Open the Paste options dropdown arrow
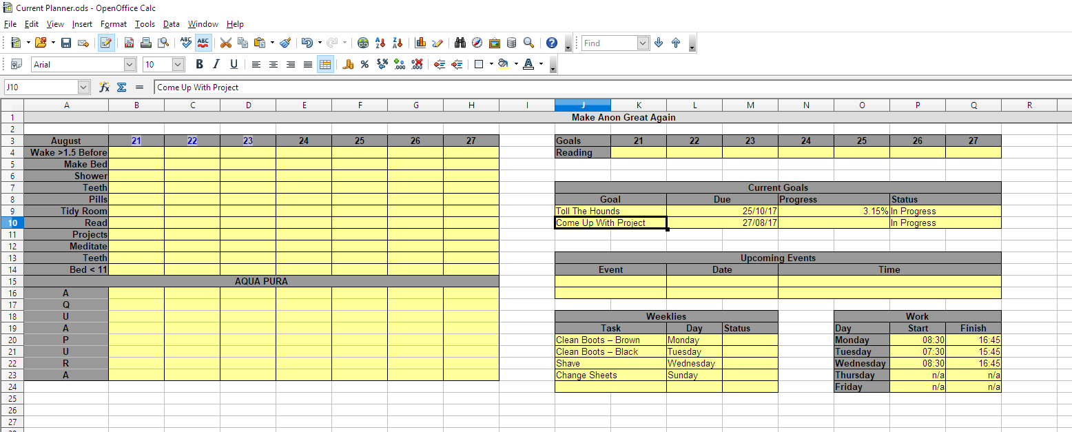1072x432 pixels. pyautogui.click(x=272, y=43)
